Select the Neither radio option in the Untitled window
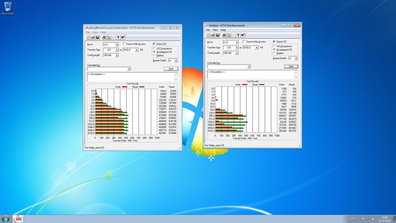The width and height of the screenshot is (396, 223). pos(275,53)
